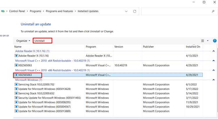Click the search magnifier icon
Screen dimensions: 218x119
point(213,11)
